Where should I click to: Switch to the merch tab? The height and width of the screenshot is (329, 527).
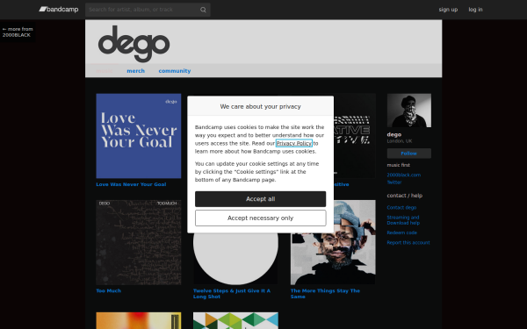136,71
